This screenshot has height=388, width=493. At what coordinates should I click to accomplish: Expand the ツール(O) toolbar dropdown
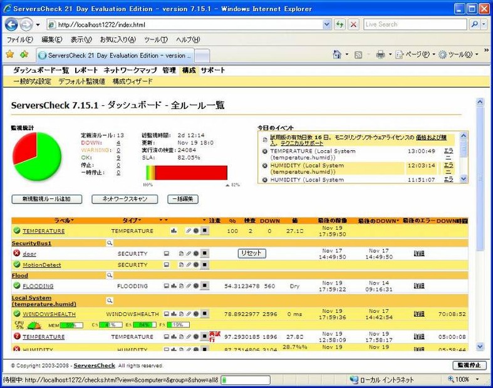coord(477,54)
